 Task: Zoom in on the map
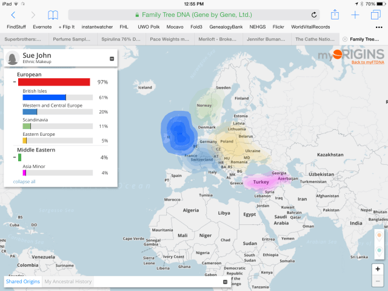coord(378,269)
